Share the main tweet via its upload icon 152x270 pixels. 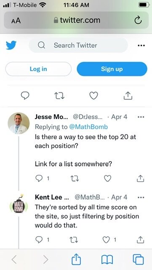(x=128, y=96)
